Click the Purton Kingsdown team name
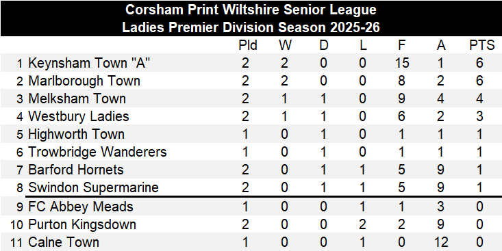Image resolution: width=502 pixels, height=251 pixels. (x=82, y=224)
